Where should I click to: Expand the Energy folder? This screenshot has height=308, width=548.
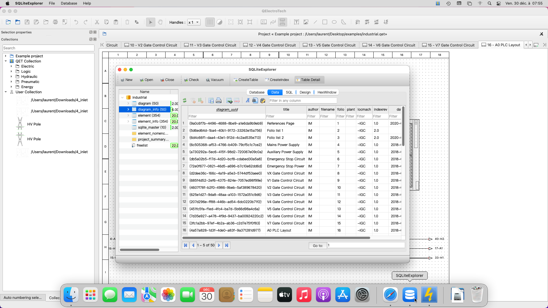pos(11,87)
